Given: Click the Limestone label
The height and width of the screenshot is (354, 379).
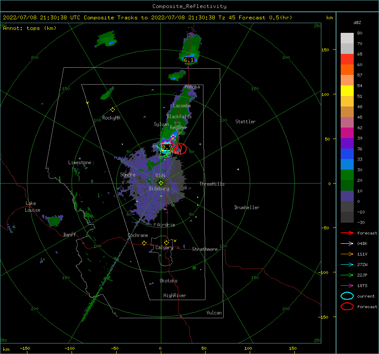Looking at the screenshot, I should coord(80,162).
